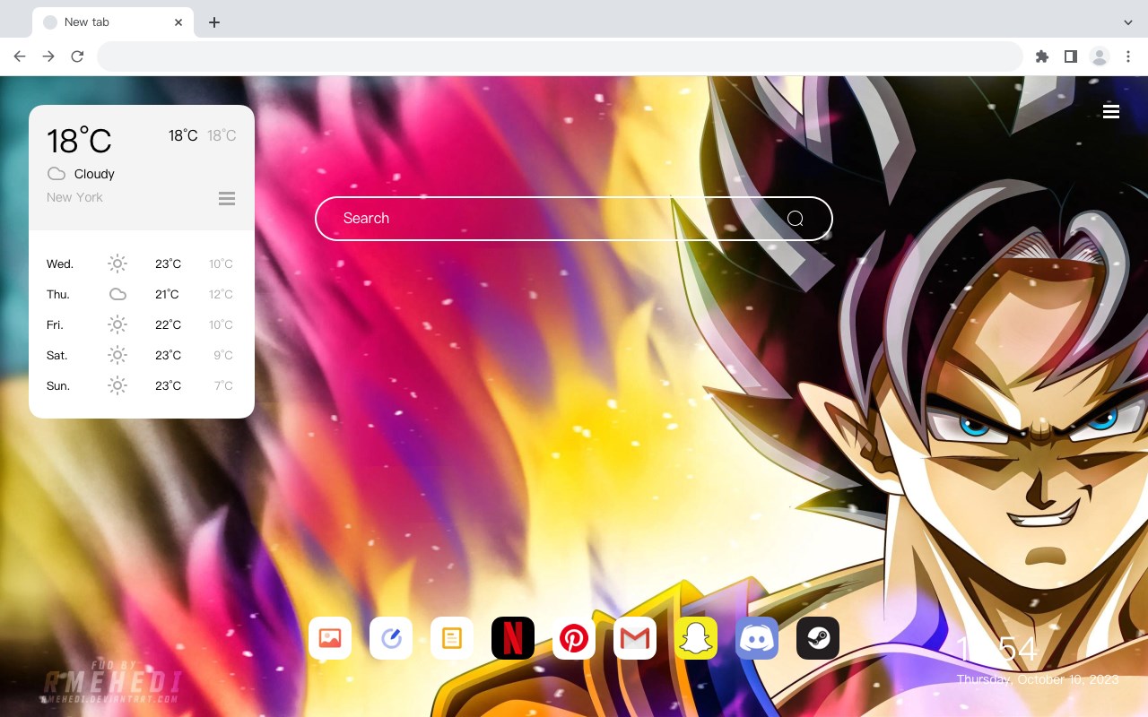This screenshot has width=1148, height=717.
Task: Click the New York location label
Action: pyautogui.click(x=74, y=197)
